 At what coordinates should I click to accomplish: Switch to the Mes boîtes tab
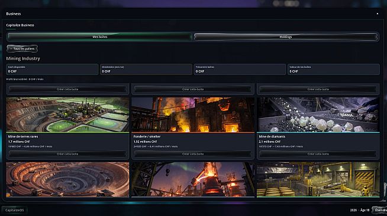(99, 37)
